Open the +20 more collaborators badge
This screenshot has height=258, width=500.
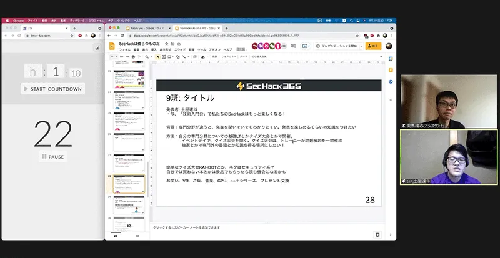click(284, 46)
